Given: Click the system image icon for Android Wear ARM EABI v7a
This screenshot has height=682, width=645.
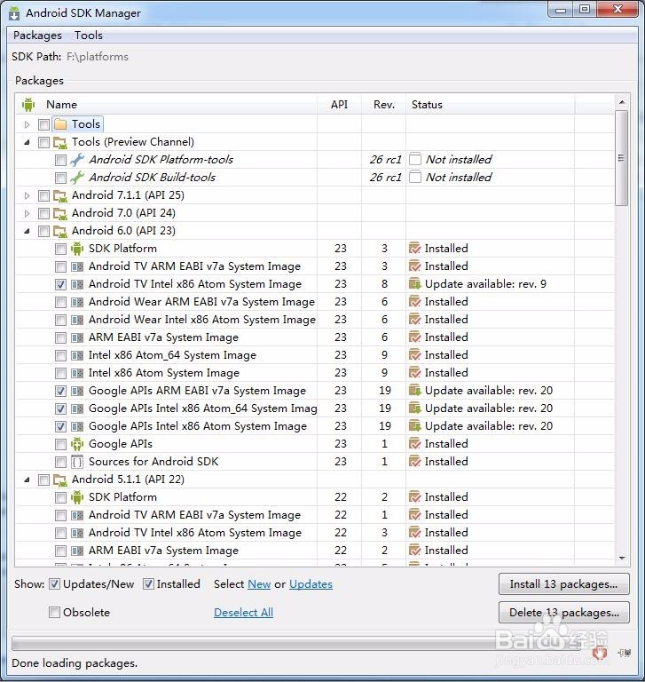Looking at the screenshot, I should pyautogui.click(x=77, y=302).
